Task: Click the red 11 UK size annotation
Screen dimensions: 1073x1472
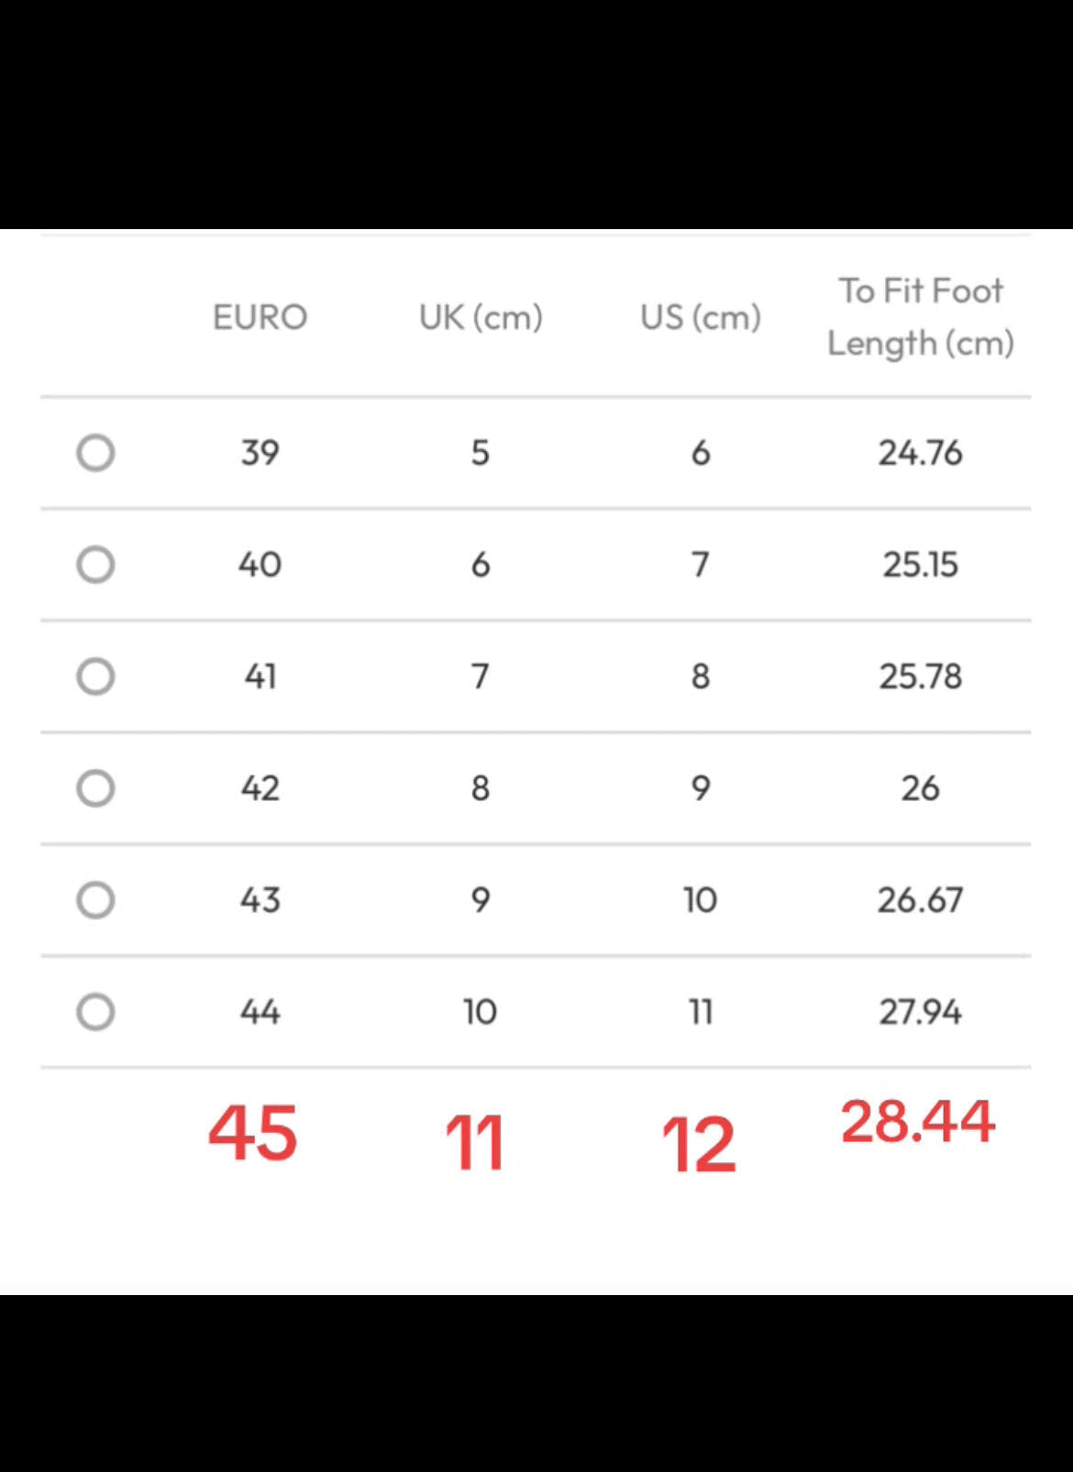Action: coord(475,1144)
